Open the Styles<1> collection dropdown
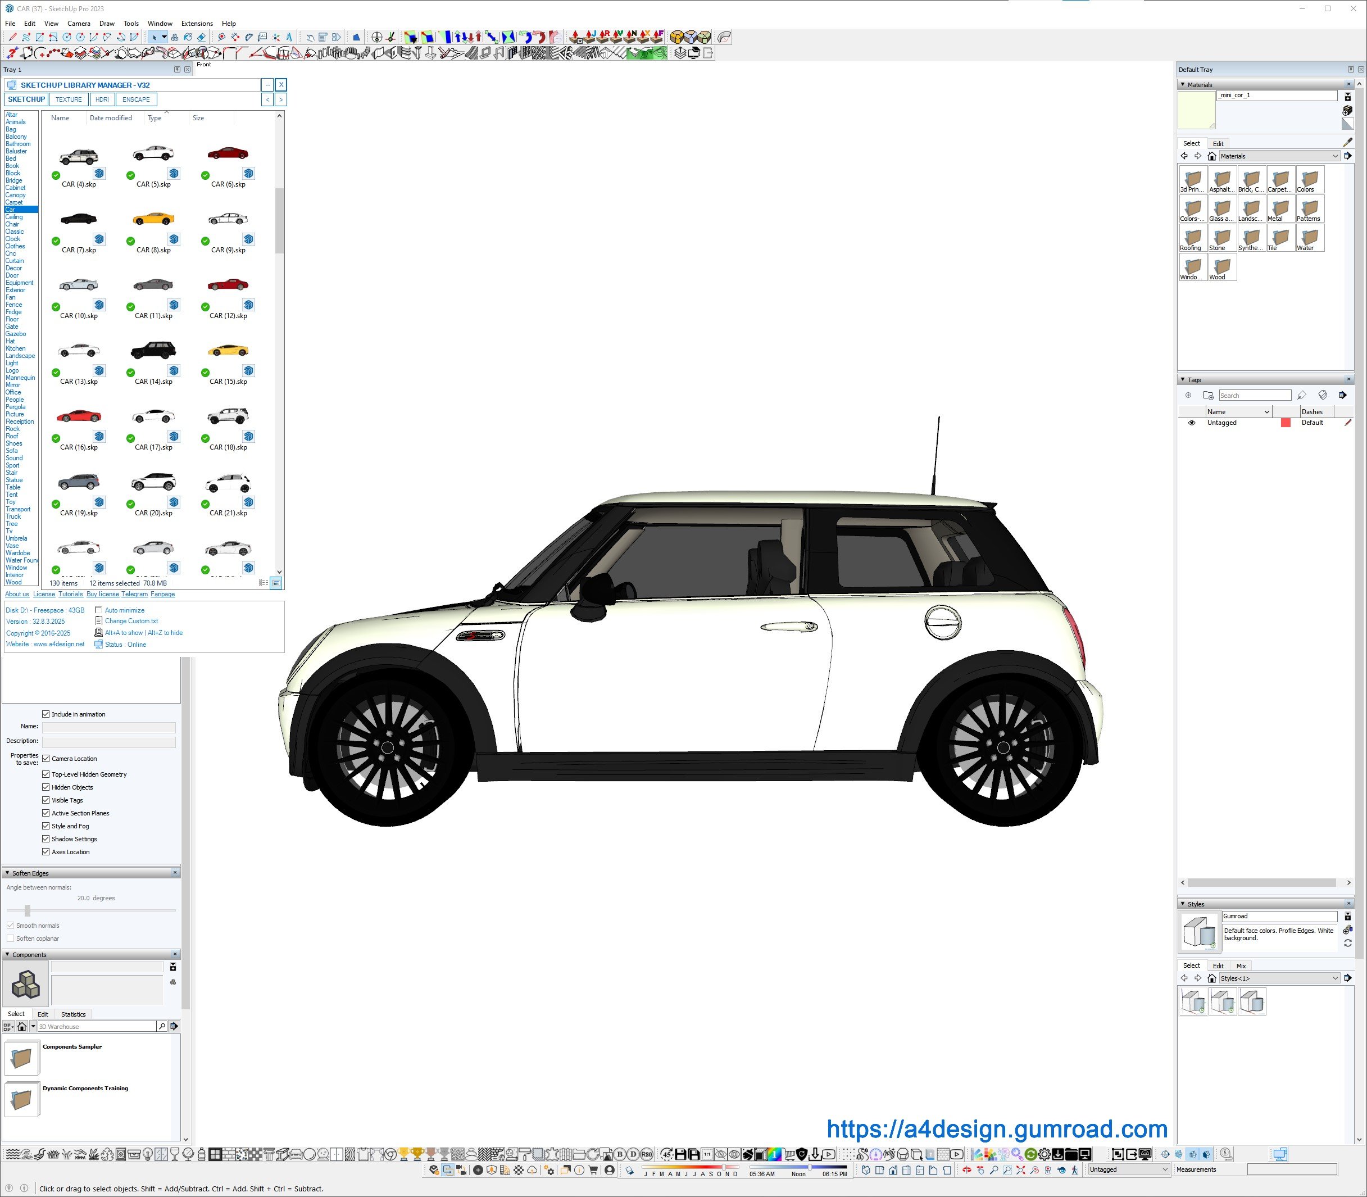Image resolution: width=1367 pixels, height=1197 pixels. point(1279,978)
